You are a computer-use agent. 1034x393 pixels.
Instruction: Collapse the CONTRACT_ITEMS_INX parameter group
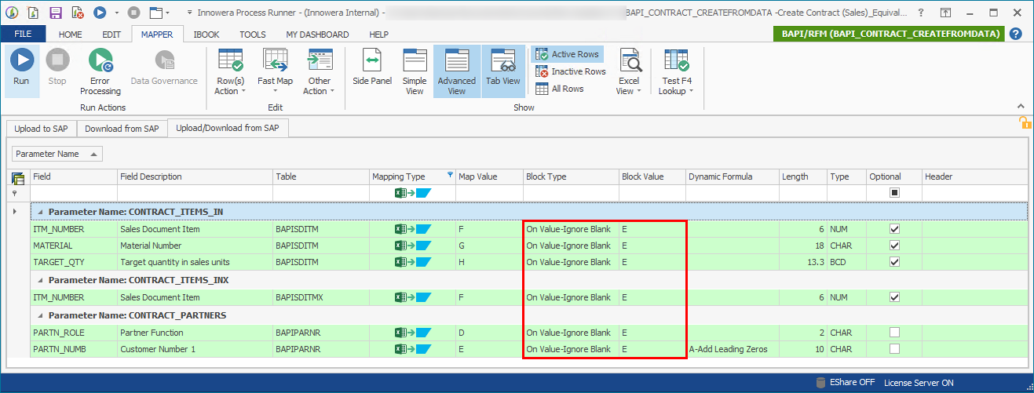[38, 280]
